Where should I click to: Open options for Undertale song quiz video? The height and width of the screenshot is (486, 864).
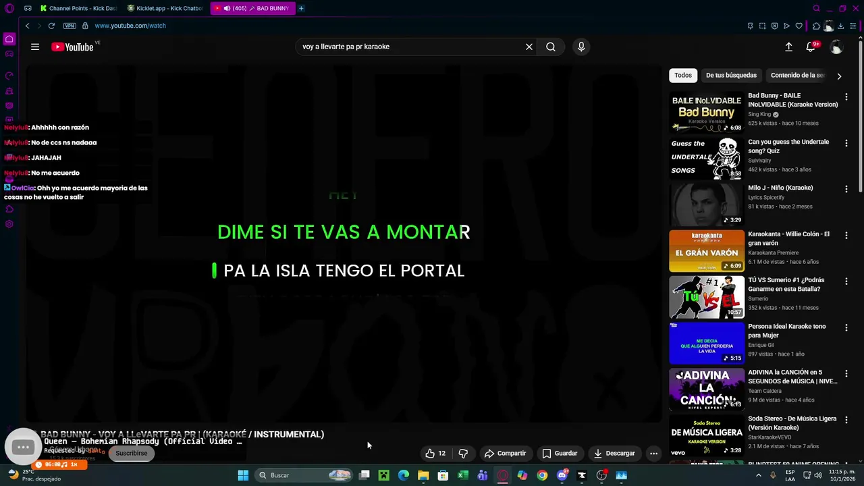(846, 143)
